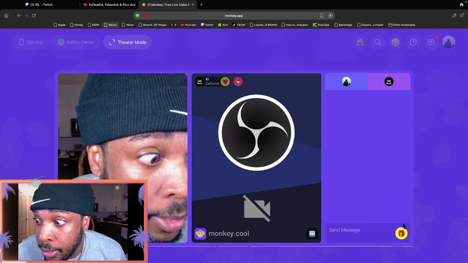468x263 pixels.
Task: Select Xi's avatar tab in chat panel
Action: pos(389,82)
